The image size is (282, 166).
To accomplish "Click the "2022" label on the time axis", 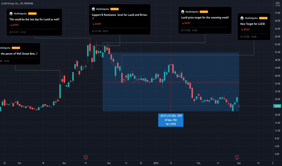I will click(x=156, y=163).
